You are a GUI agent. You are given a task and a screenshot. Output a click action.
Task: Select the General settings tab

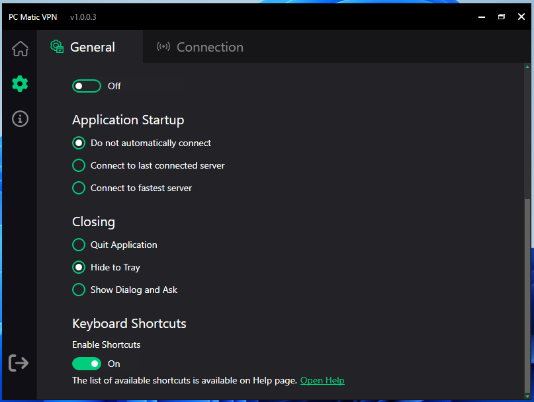[83, 47]
